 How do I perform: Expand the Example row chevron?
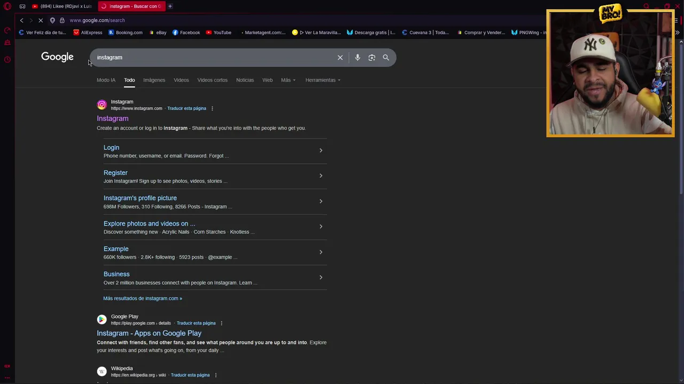pos(321,252)
